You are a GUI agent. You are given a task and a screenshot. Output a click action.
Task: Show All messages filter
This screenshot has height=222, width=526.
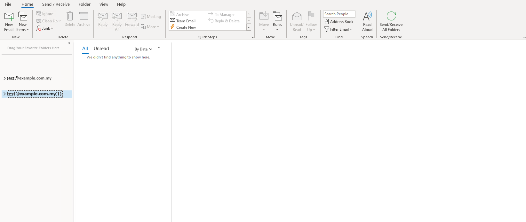pyautogui.click(x=85, y=49)
